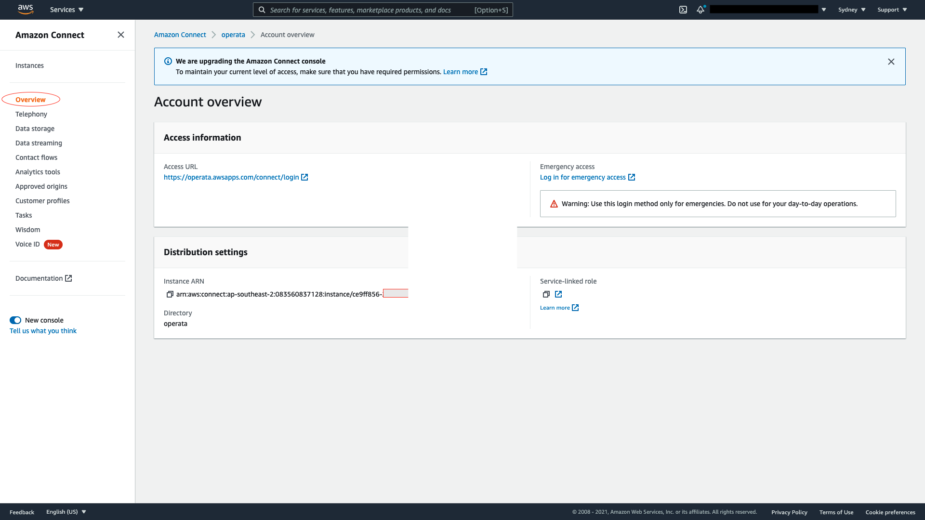The image size is (925, 520).
Task: Click Log in for emergency access
Action: click(582, 177)
